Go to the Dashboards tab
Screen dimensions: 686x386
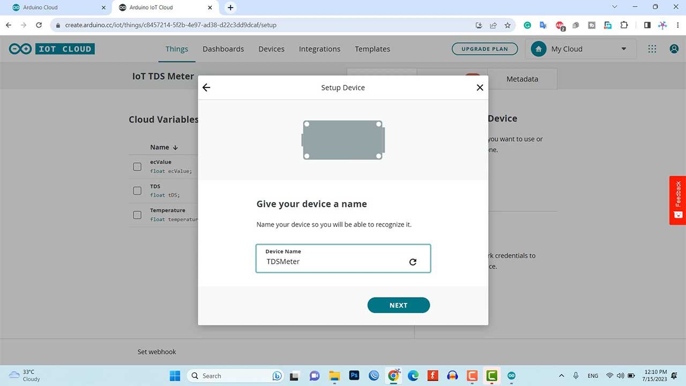pos(223,49)
